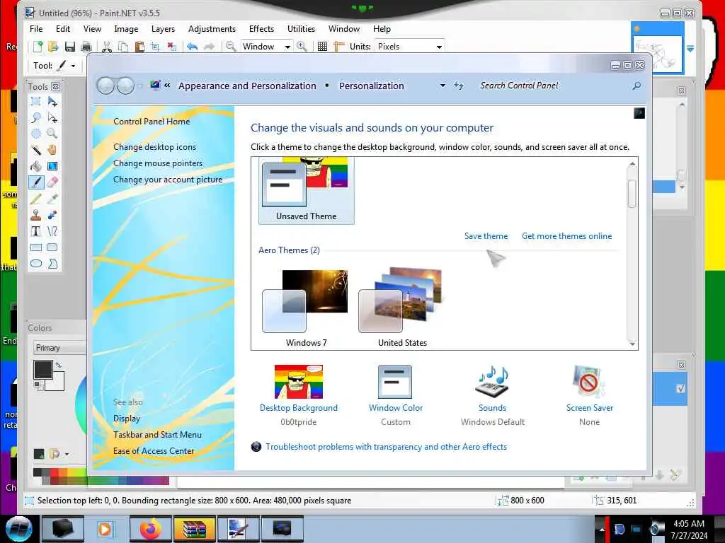Click the Zoom In magnifier icon
This screenshot has height=543, width=725.
(302, 46)
